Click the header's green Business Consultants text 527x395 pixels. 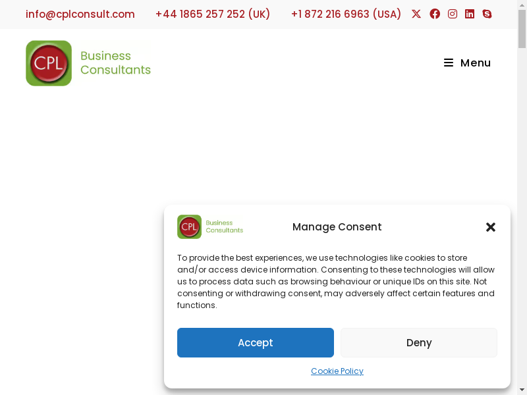tap(115, 63)
